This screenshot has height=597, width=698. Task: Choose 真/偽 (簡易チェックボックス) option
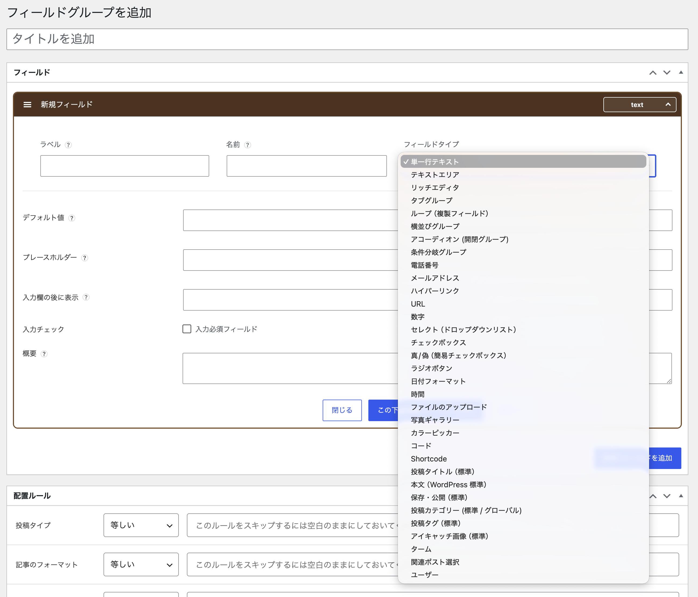point(523,356)
